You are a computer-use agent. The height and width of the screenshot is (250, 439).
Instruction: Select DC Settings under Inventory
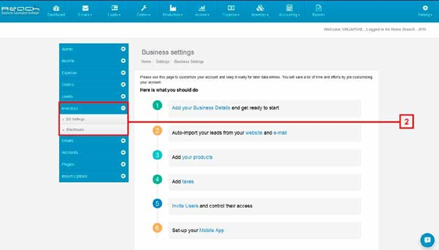[x=75, y=119]
